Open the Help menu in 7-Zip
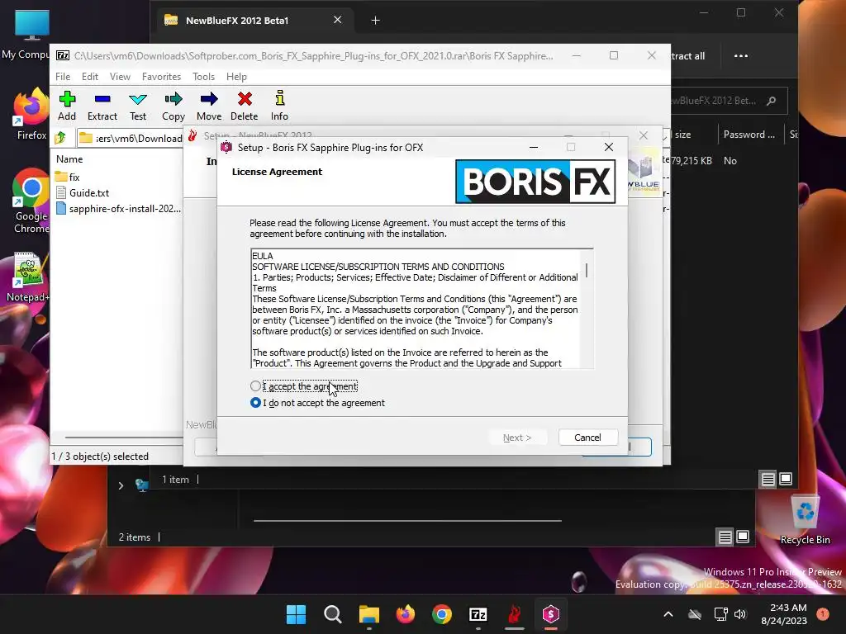The image size is (846, 634). click(x=236, y=77)
